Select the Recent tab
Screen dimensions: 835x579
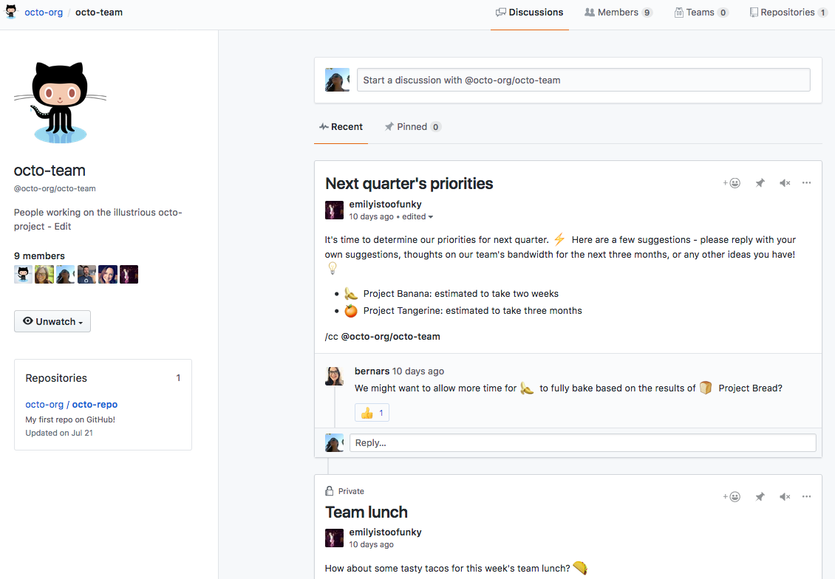[341, 126]
